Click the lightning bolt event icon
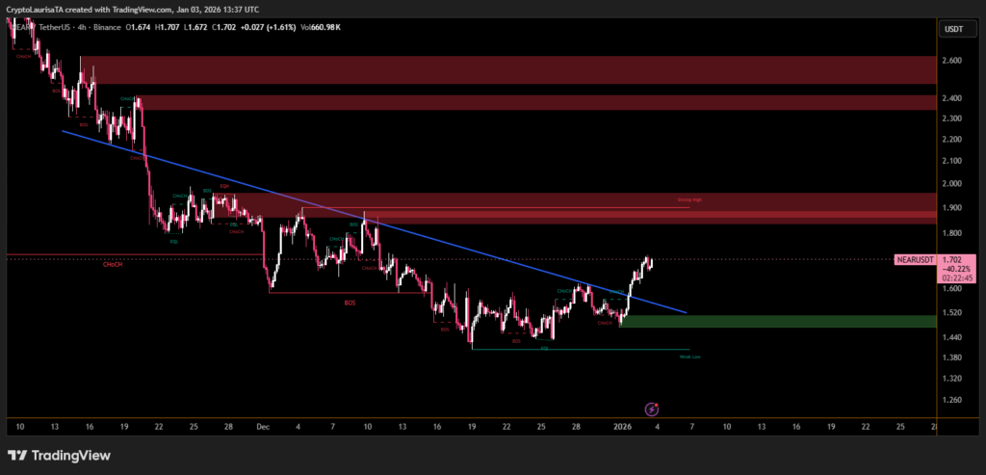The height and width of the screenshot is (475, 986). [652, 409]
